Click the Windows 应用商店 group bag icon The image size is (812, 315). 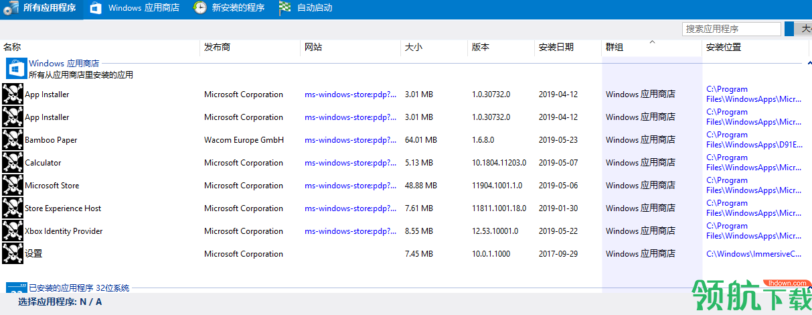pyautogui.click(x=16, y=68)
